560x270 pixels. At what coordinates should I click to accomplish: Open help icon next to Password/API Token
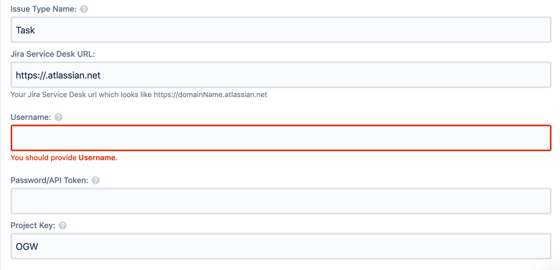pyautogui.click(x=95, y=180)
